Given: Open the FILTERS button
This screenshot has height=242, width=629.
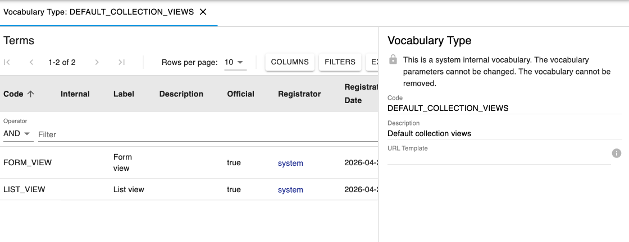Looking at the screenshot, I should coord(340,62).
